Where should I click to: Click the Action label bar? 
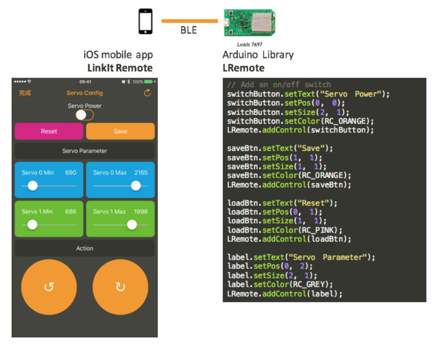pos(84,248)
